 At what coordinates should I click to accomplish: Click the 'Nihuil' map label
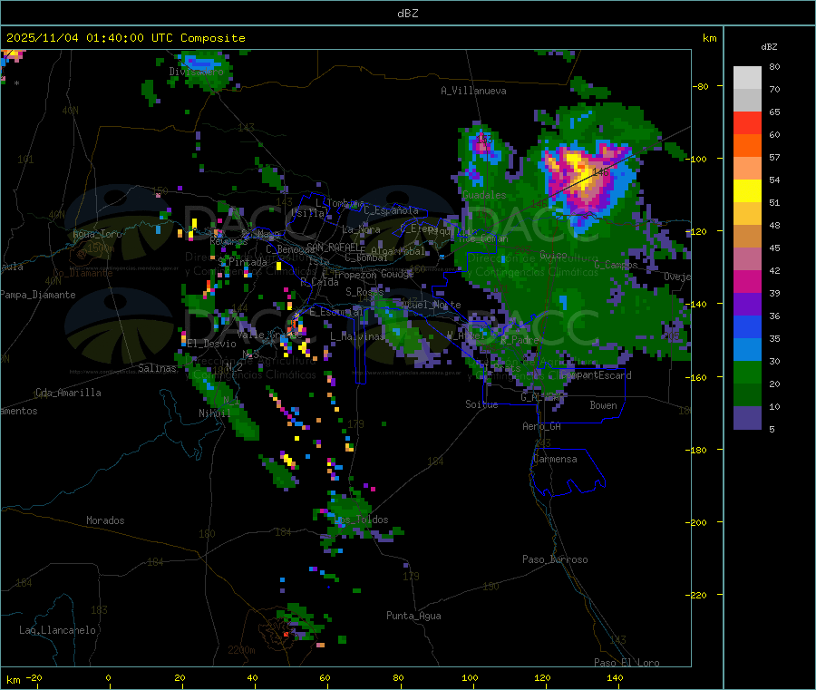click(214, 413)
